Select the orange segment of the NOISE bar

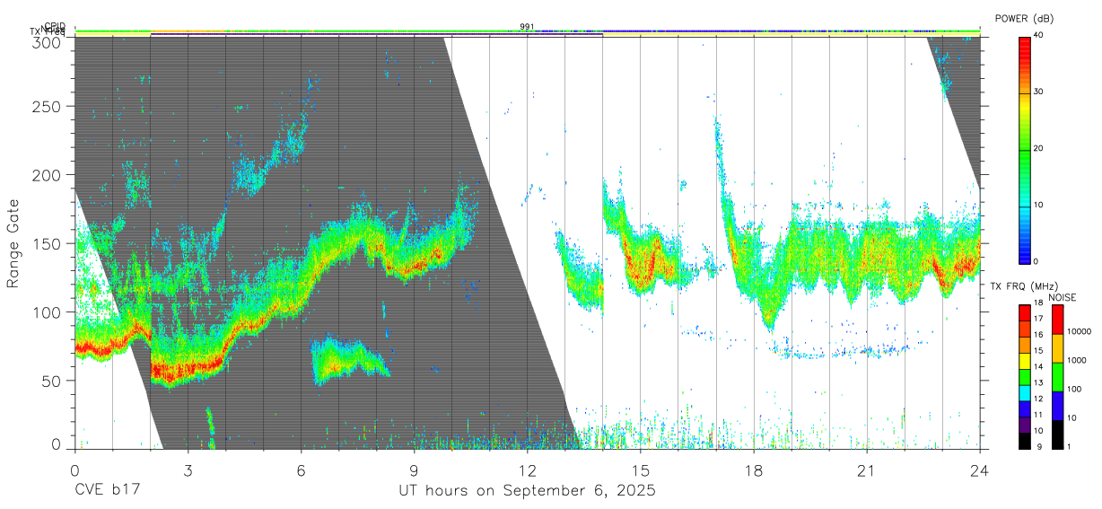pyautogui.click(x=1057, y=348)
